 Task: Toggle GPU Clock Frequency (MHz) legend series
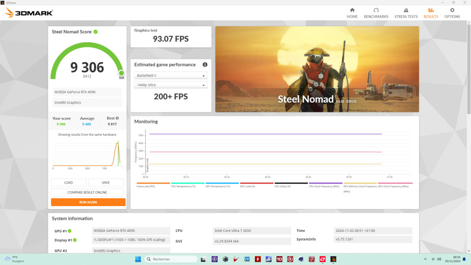pos(395,185)
